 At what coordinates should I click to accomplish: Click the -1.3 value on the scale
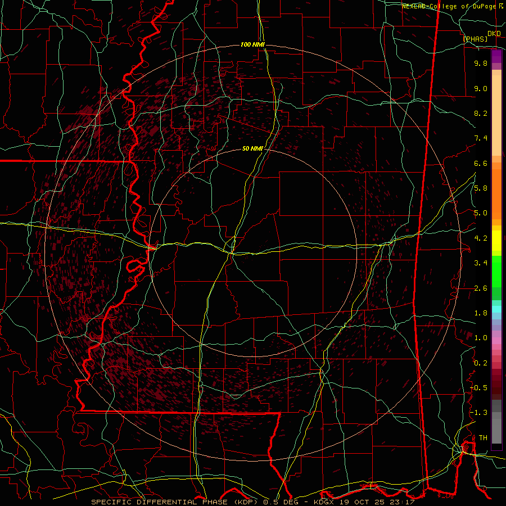(x=479, y=413)
